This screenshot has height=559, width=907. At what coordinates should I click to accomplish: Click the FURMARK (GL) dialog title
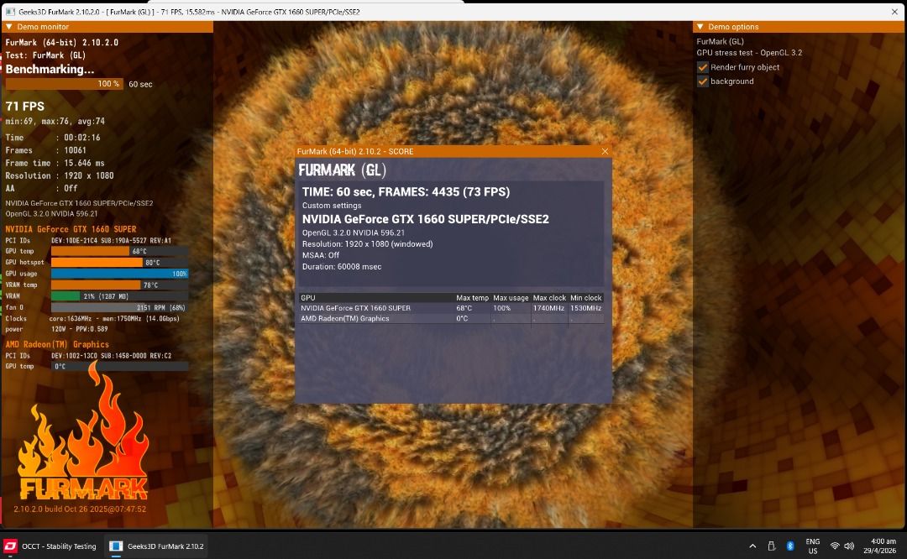343,170
